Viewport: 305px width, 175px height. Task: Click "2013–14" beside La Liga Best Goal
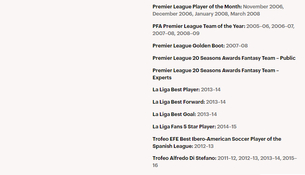(207, 114)
